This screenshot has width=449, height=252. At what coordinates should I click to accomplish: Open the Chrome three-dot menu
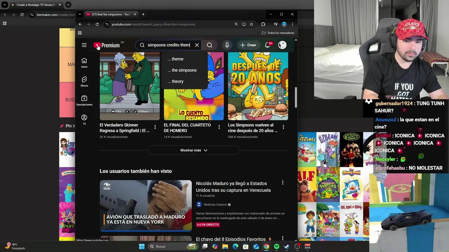click(293, 24)
